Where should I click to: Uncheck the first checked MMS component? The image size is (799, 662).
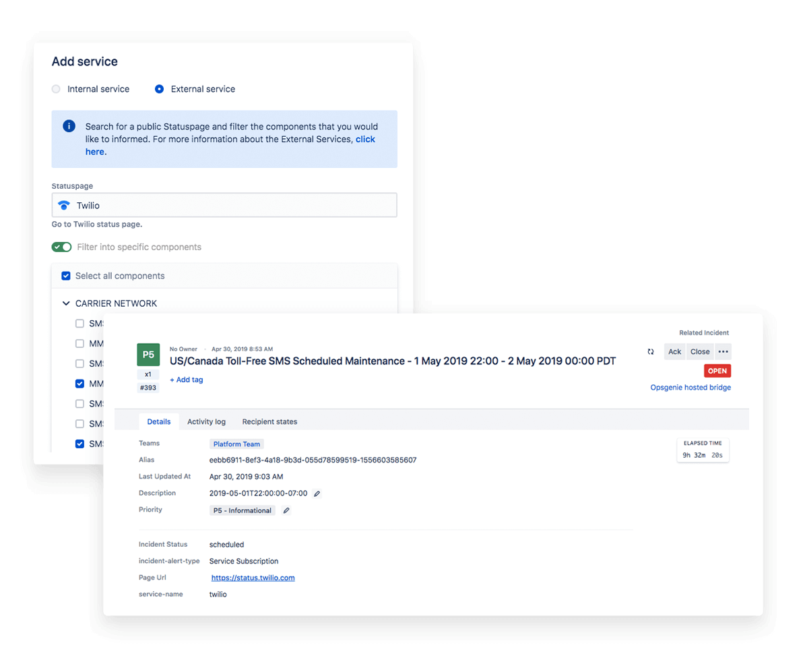[x=79, y=383]
